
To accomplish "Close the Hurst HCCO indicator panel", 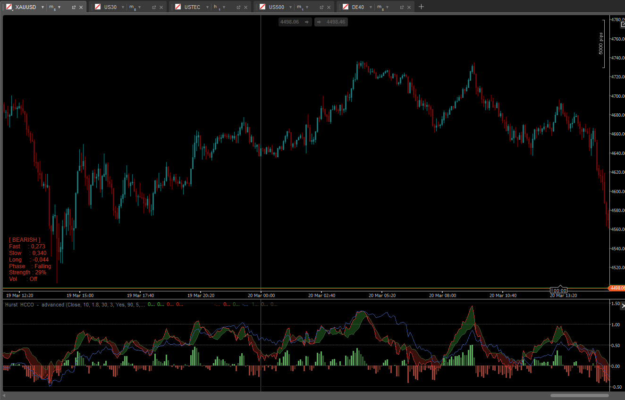I will tap(622, 306).
